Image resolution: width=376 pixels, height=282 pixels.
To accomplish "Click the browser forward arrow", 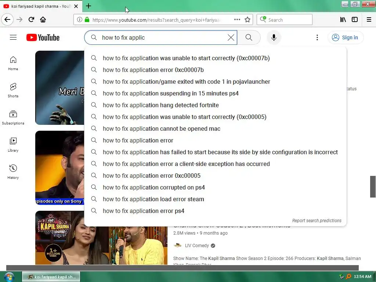I will coord(19,19).
